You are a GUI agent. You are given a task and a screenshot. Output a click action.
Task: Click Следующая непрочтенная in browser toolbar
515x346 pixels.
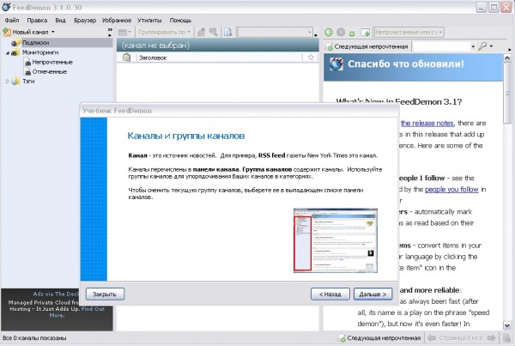coord(367,46)
